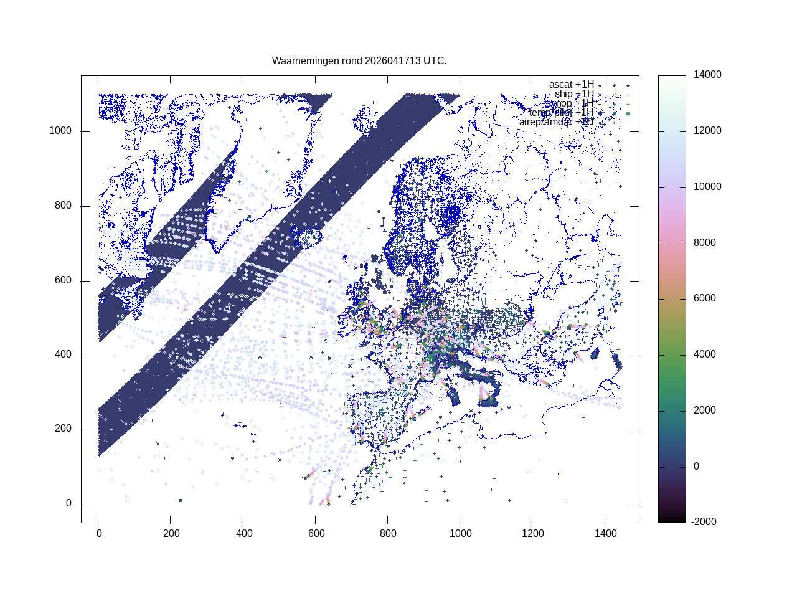Choose the "temp/pilot +1H" legend label
The width and height of the screenshot is (797, 598).
tap(560, 113)
